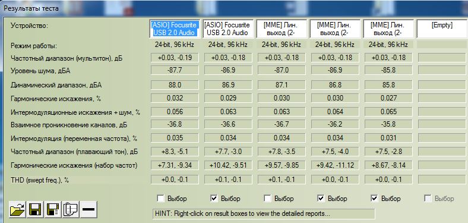Save results using first floppy disk icon
This screenshot has width=468, height=223.
35,209
